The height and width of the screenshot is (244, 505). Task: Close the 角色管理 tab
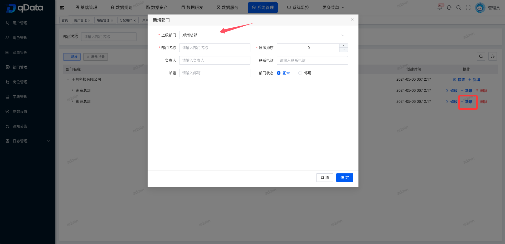112,21
